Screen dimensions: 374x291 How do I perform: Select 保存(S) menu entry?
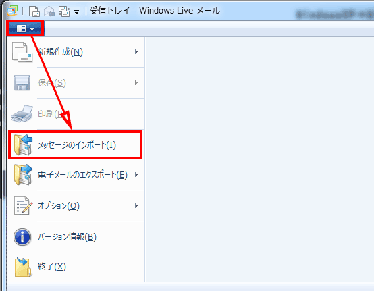(x=76, y=83)
